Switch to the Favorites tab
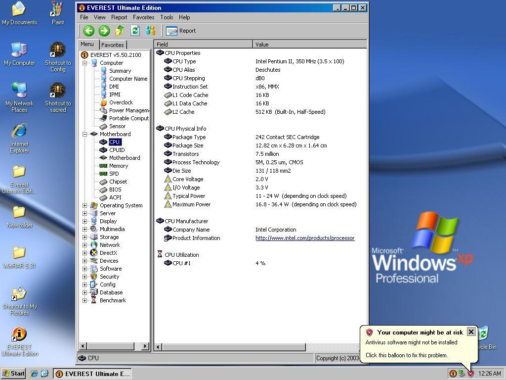This screenshot has width=506, height=380. 113,45
